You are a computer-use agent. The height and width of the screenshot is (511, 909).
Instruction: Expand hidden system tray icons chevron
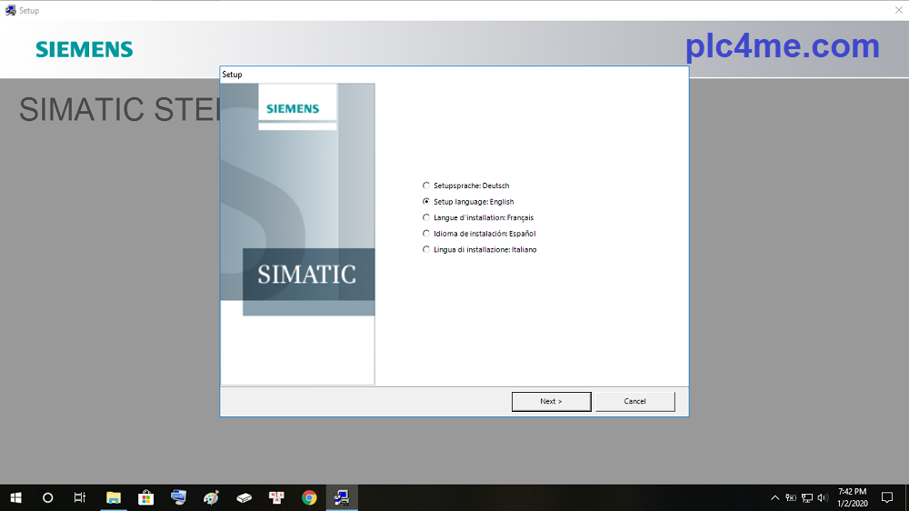click(775, 497)
